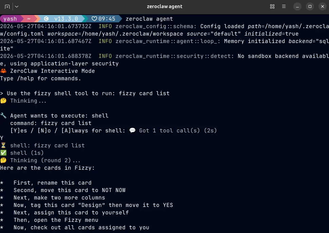Click the heart icon beside 09:45

(94, 19)
